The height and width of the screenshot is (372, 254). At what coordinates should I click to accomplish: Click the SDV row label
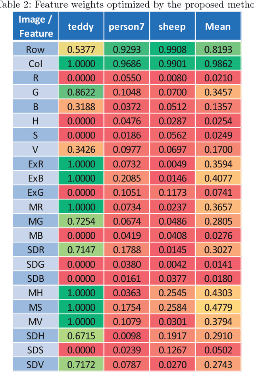36,364
